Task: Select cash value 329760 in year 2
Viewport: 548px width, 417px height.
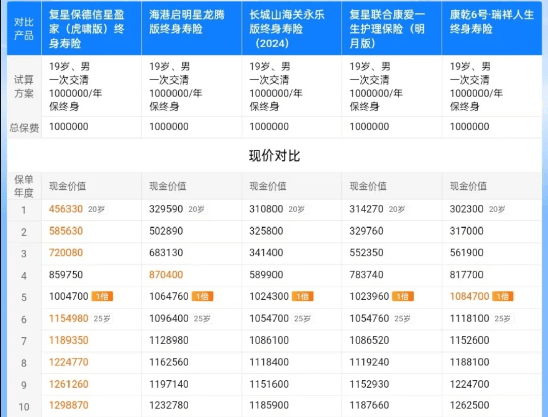Action: (366, 231)
